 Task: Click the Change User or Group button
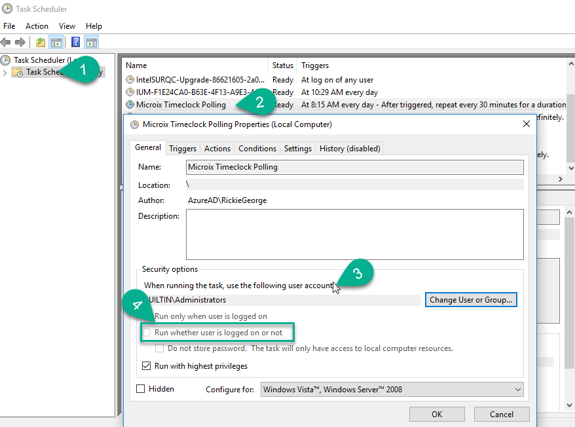click(x=471, y=300)
